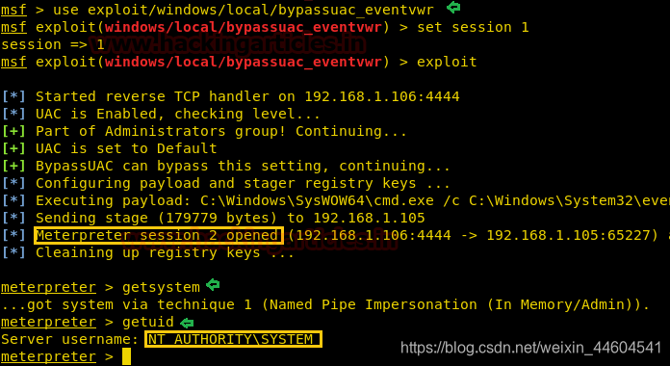Click the red 'windows/local/bypassuac_eventvwr' on the set session line
The width and height of the screenshot is (670, 366).
tap(244, 27)
